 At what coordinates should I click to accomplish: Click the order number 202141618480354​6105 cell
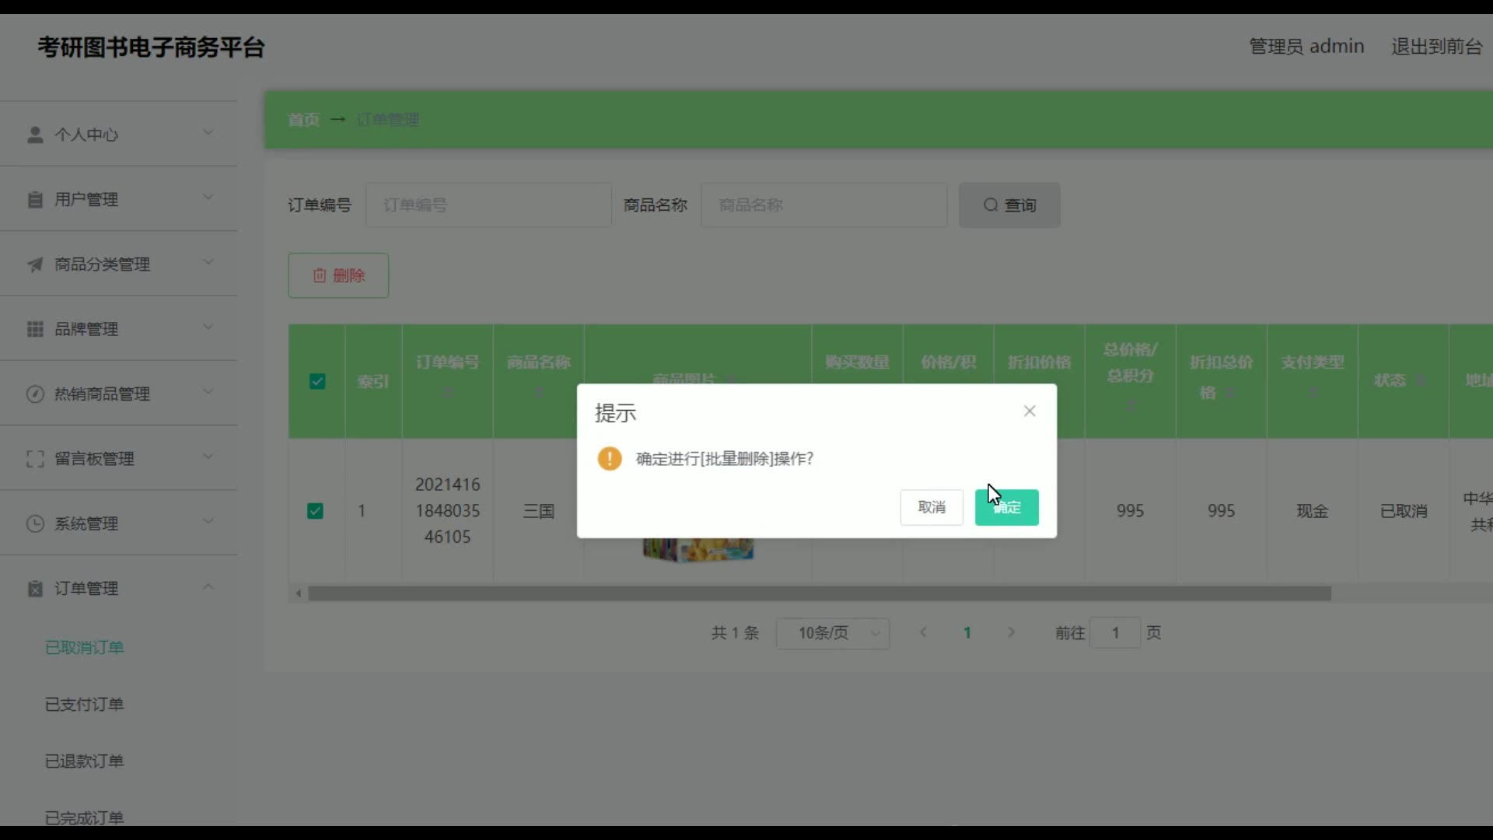tap(448, 510)
